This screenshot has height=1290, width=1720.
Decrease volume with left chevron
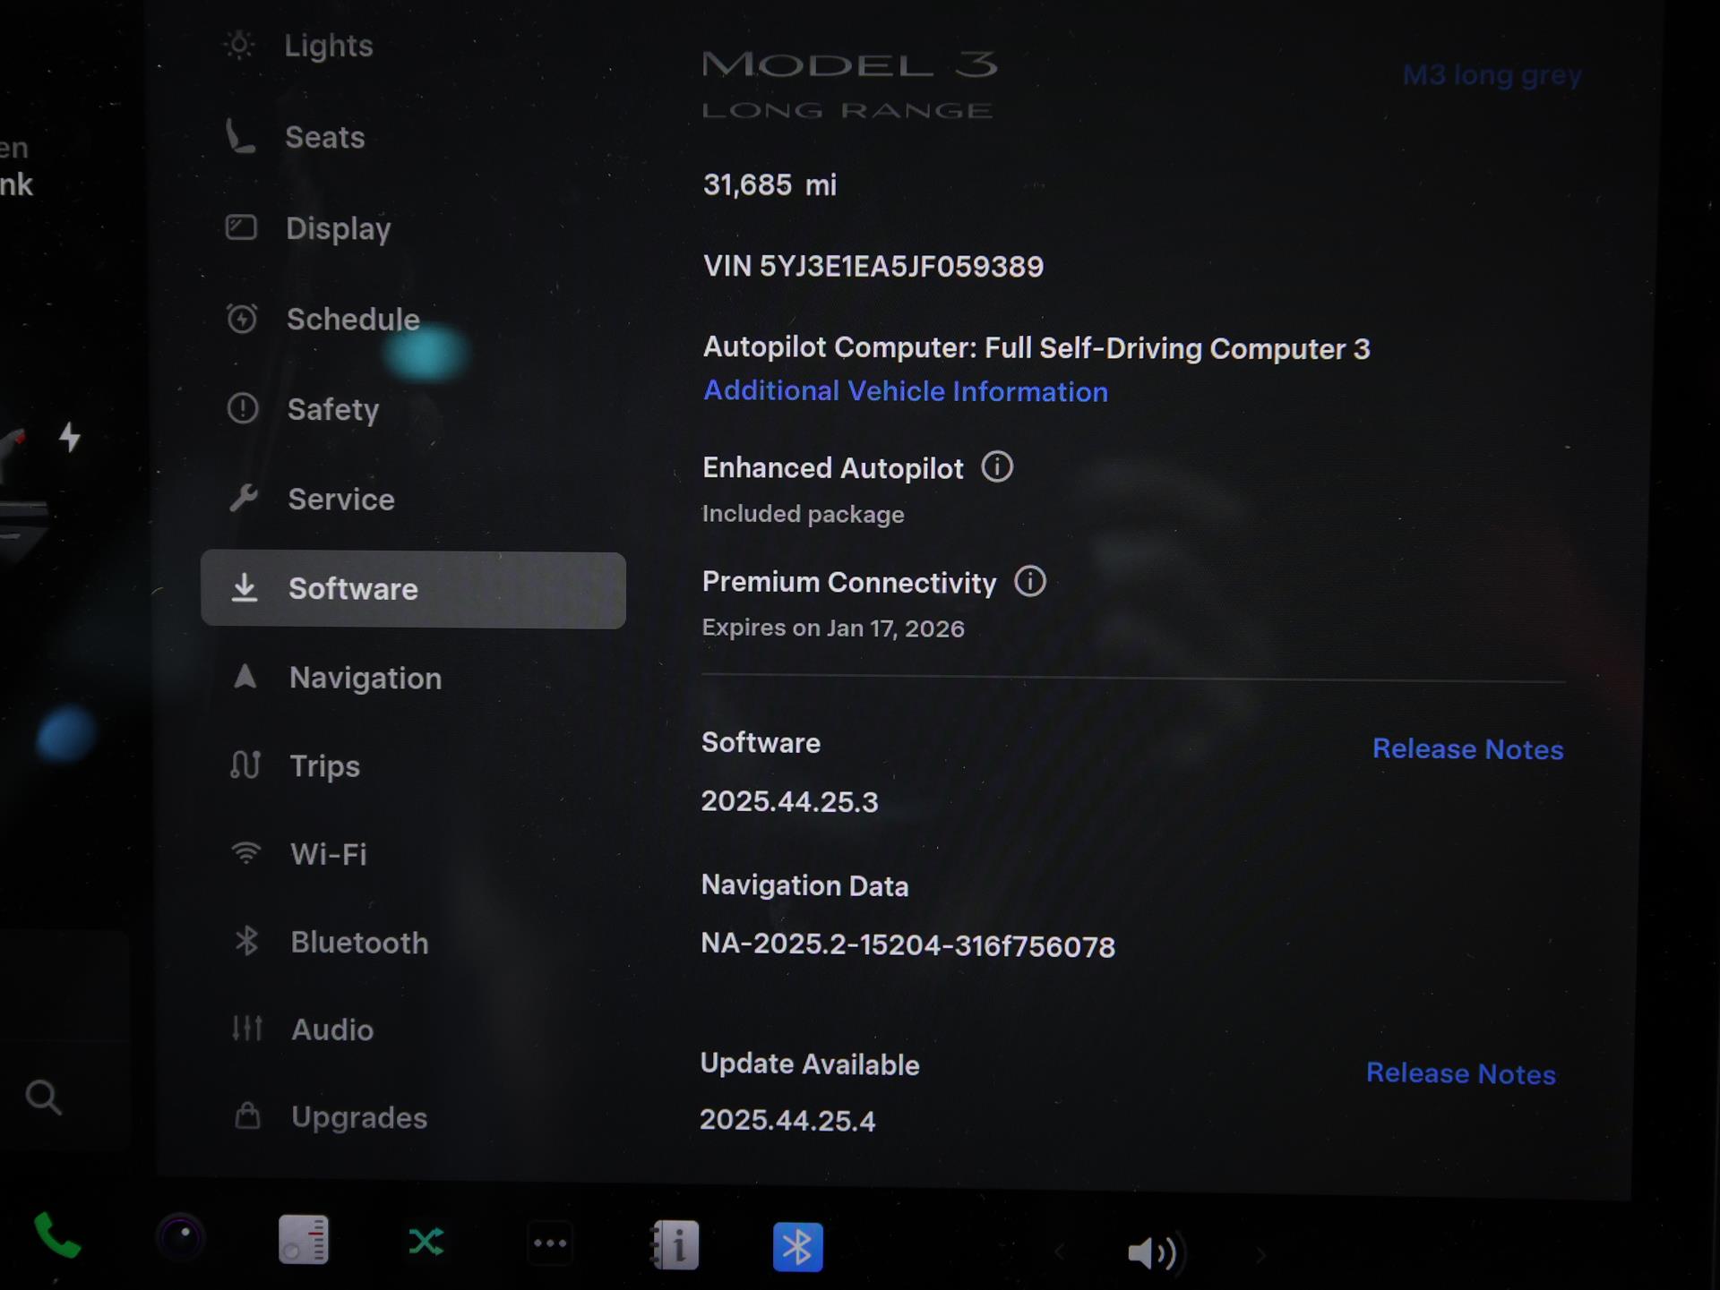[1060, 1252]
